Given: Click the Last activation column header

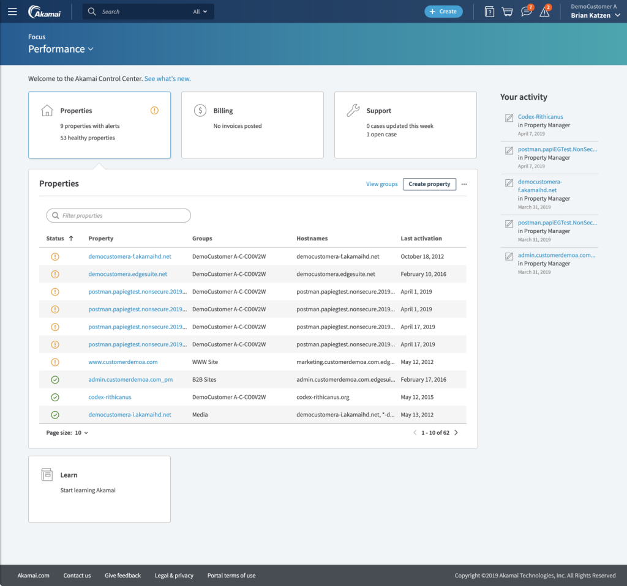Looking at the screenshot, I should click(x=421, y=239).
